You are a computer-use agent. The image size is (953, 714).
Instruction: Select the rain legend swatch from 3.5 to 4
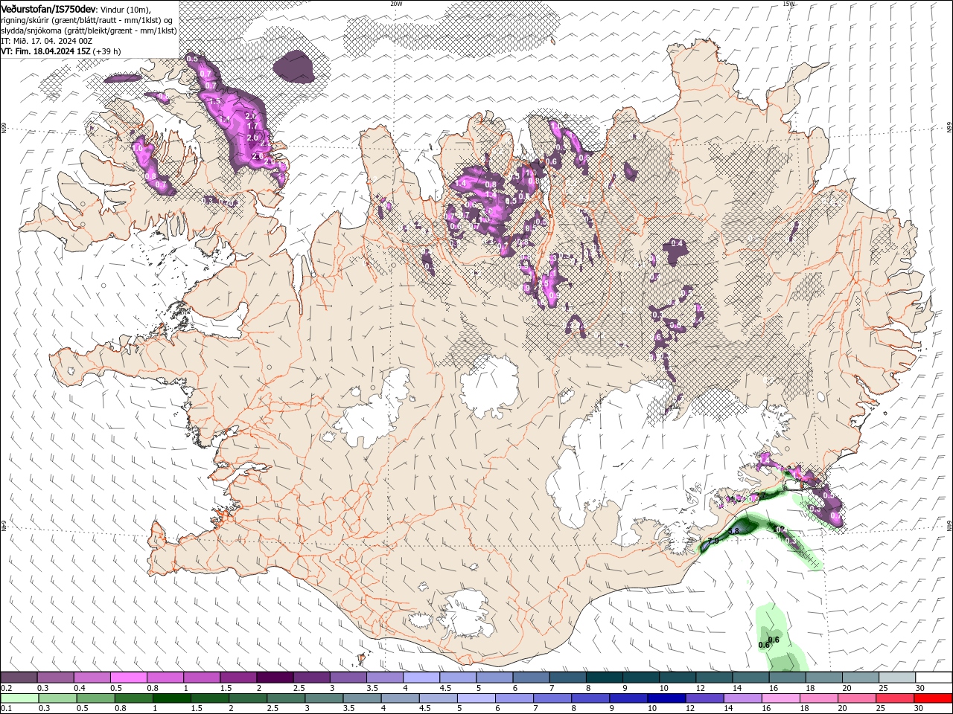point(362,698)
